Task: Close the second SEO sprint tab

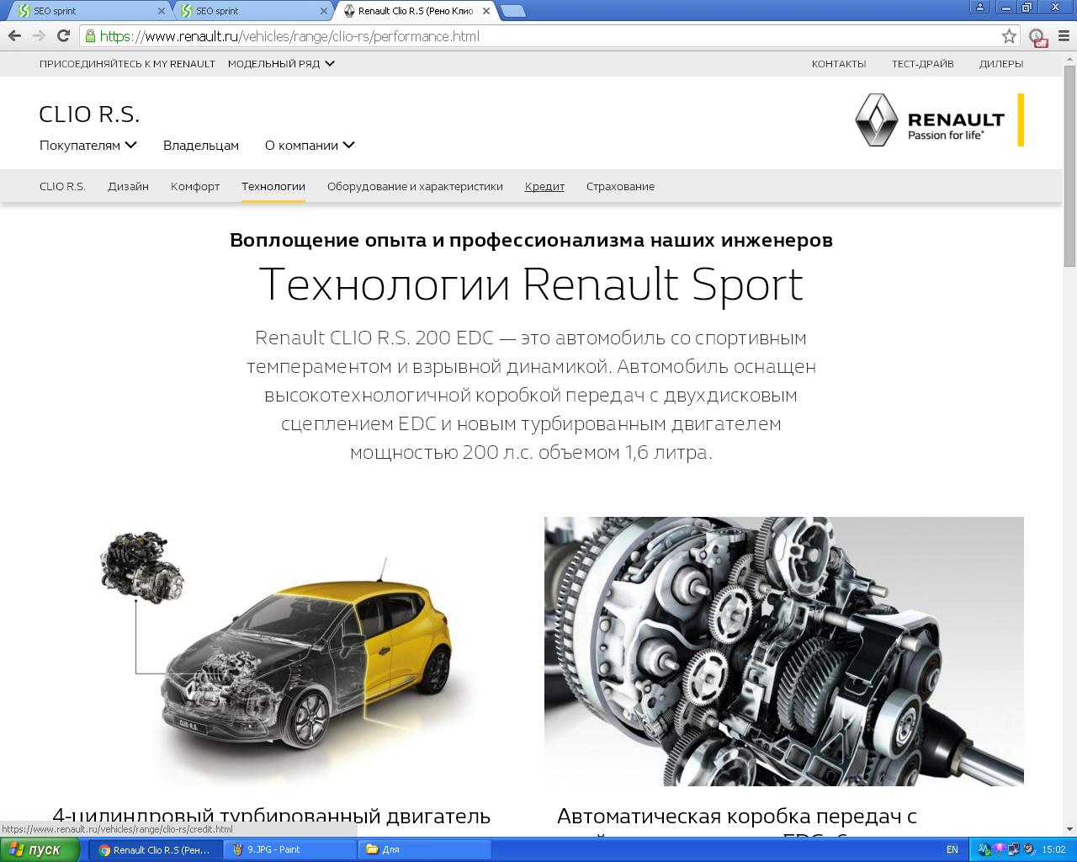Action: tap(324, 11)
